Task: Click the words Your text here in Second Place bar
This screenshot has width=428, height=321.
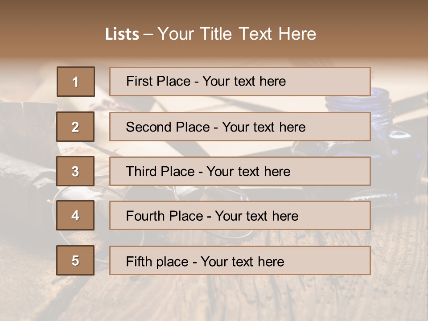Action: pos(263,127)
